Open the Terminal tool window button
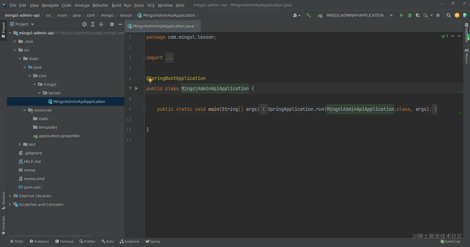 pyautogui.click(x=64, y=241)
